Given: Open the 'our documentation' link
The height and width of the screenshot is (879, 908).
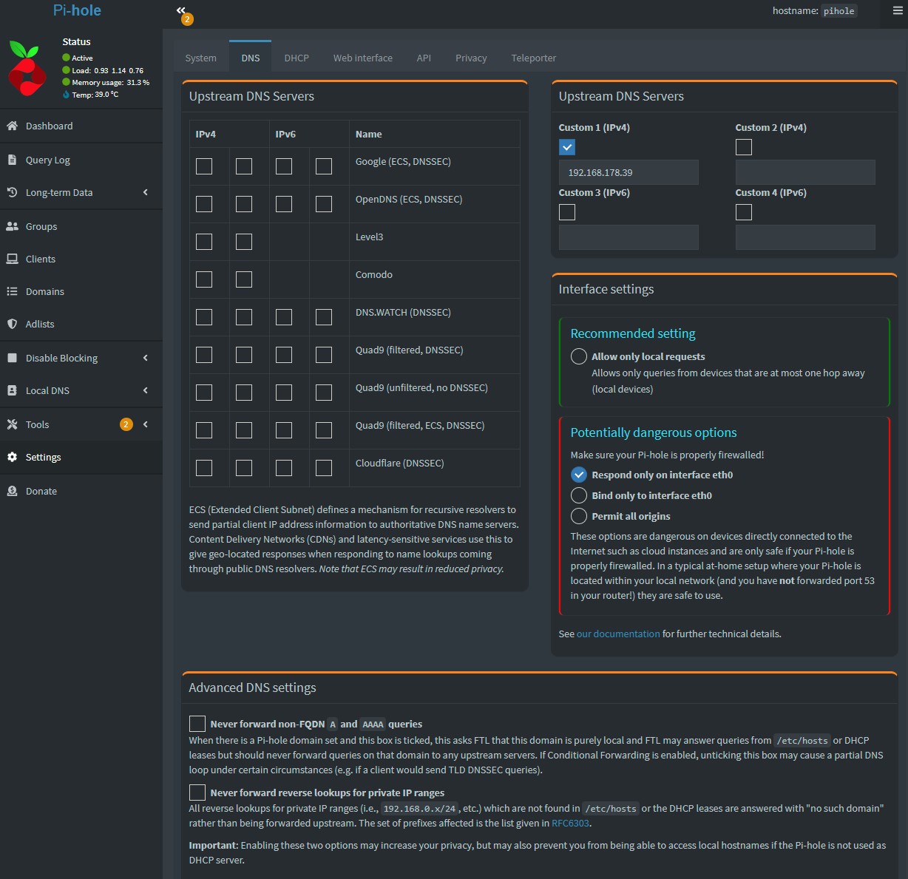Looking at the screenshot, I should 618,634.
